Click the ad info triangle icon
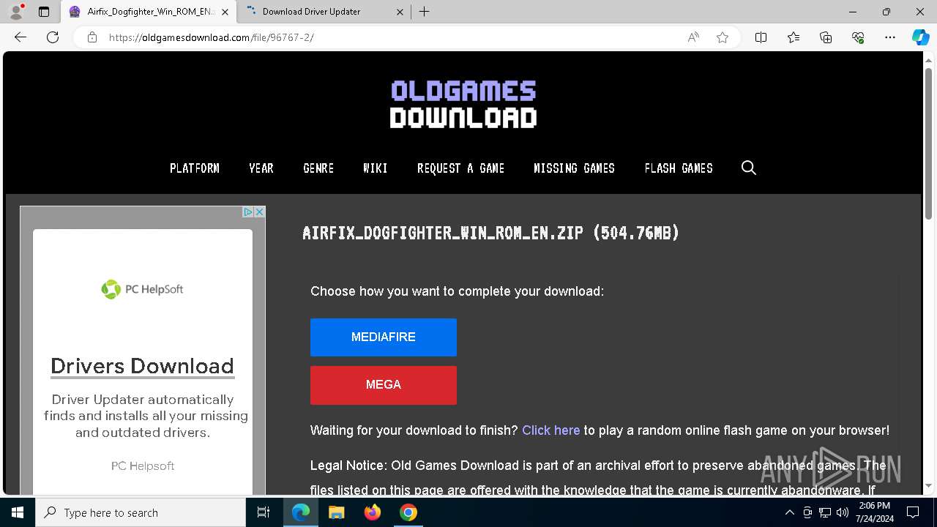The width and height of the screenshot is (937, 527). click(x=248, y=212)
